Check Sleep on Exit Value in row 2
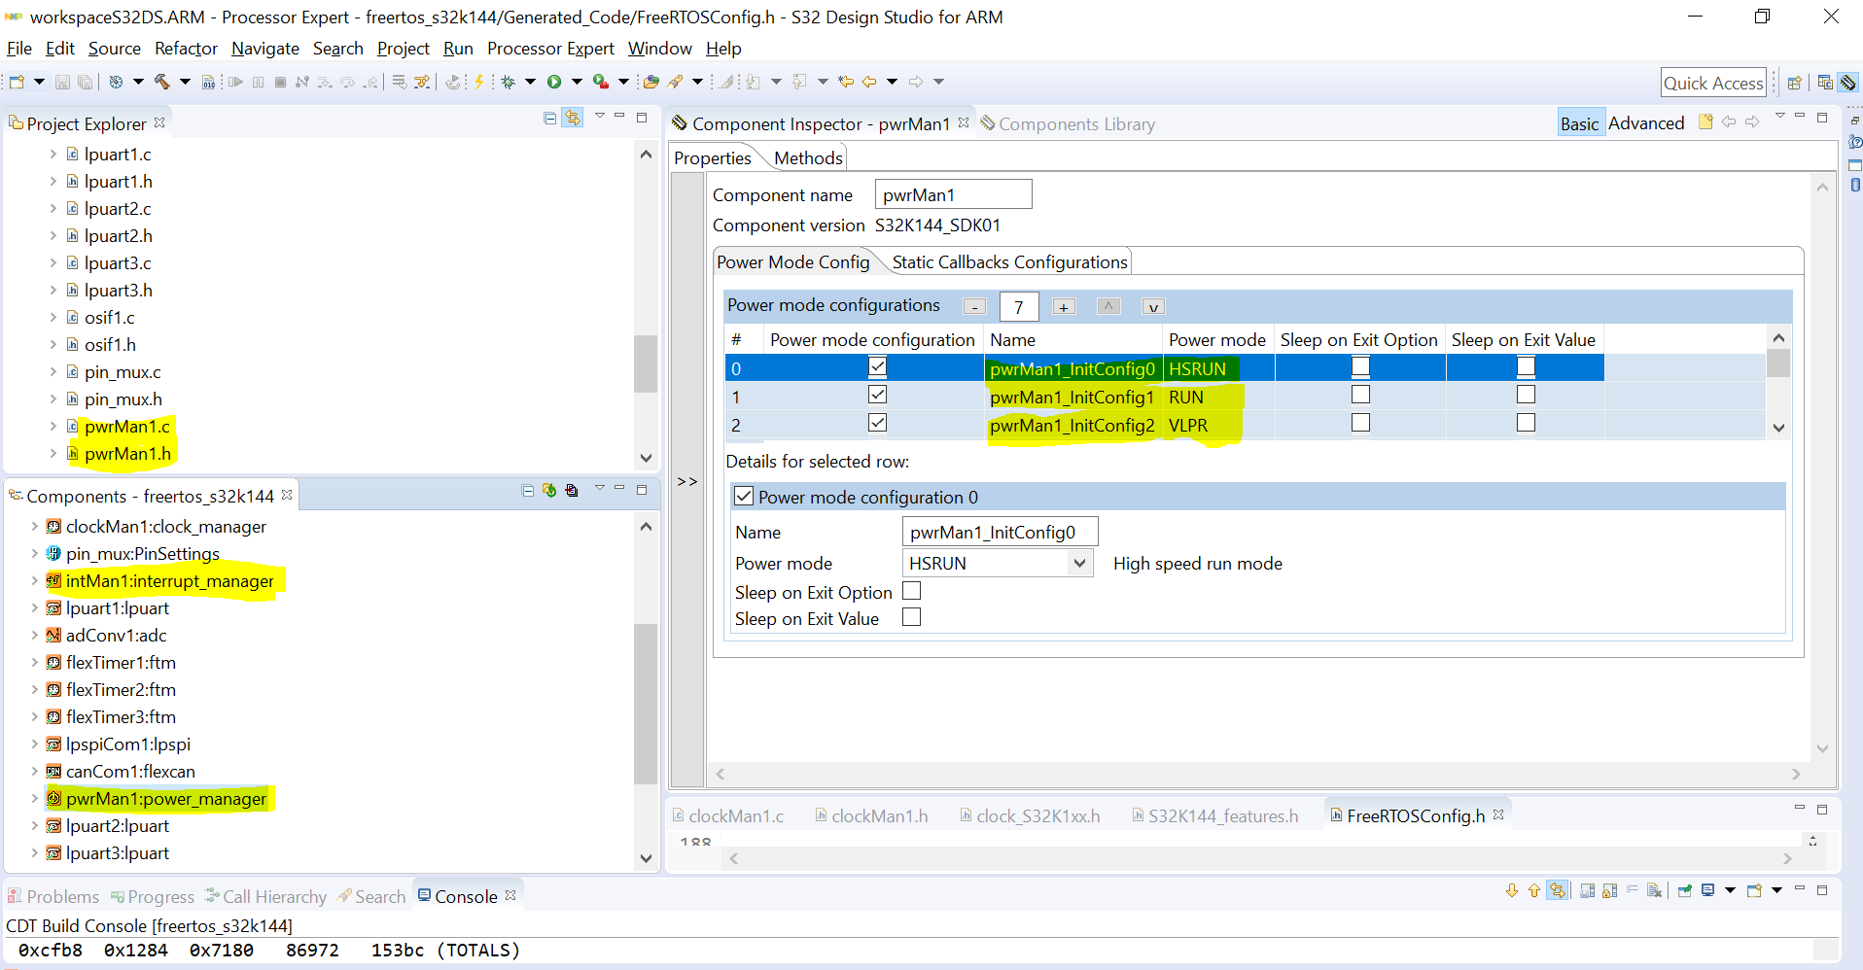Viewport: 1863px width, 970px height. pos(1526,423)
